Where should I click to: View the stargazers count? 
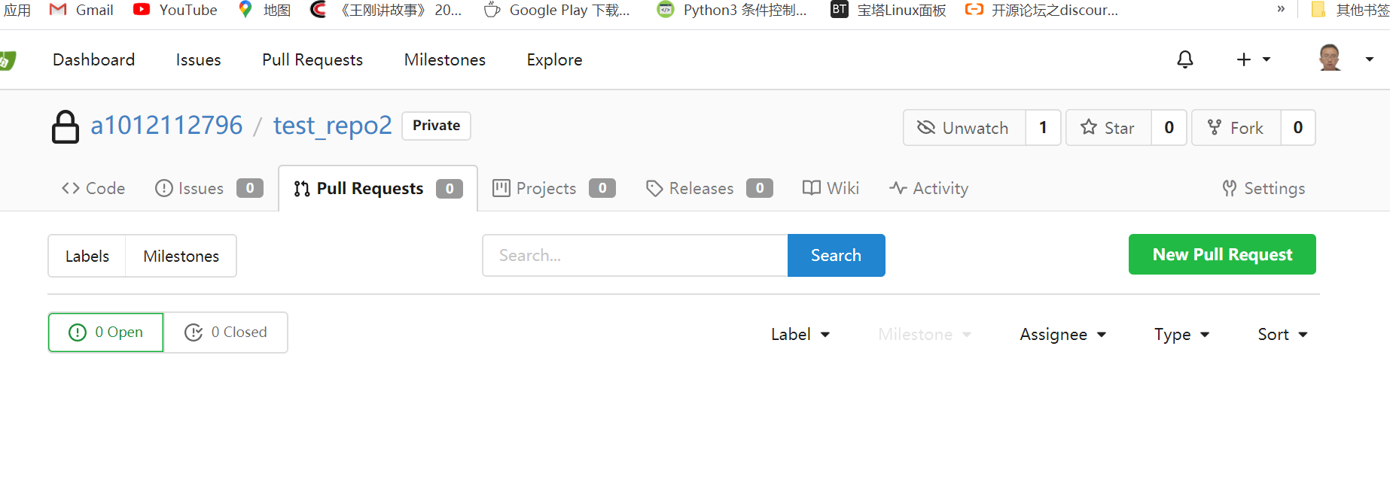(1169, 127)
